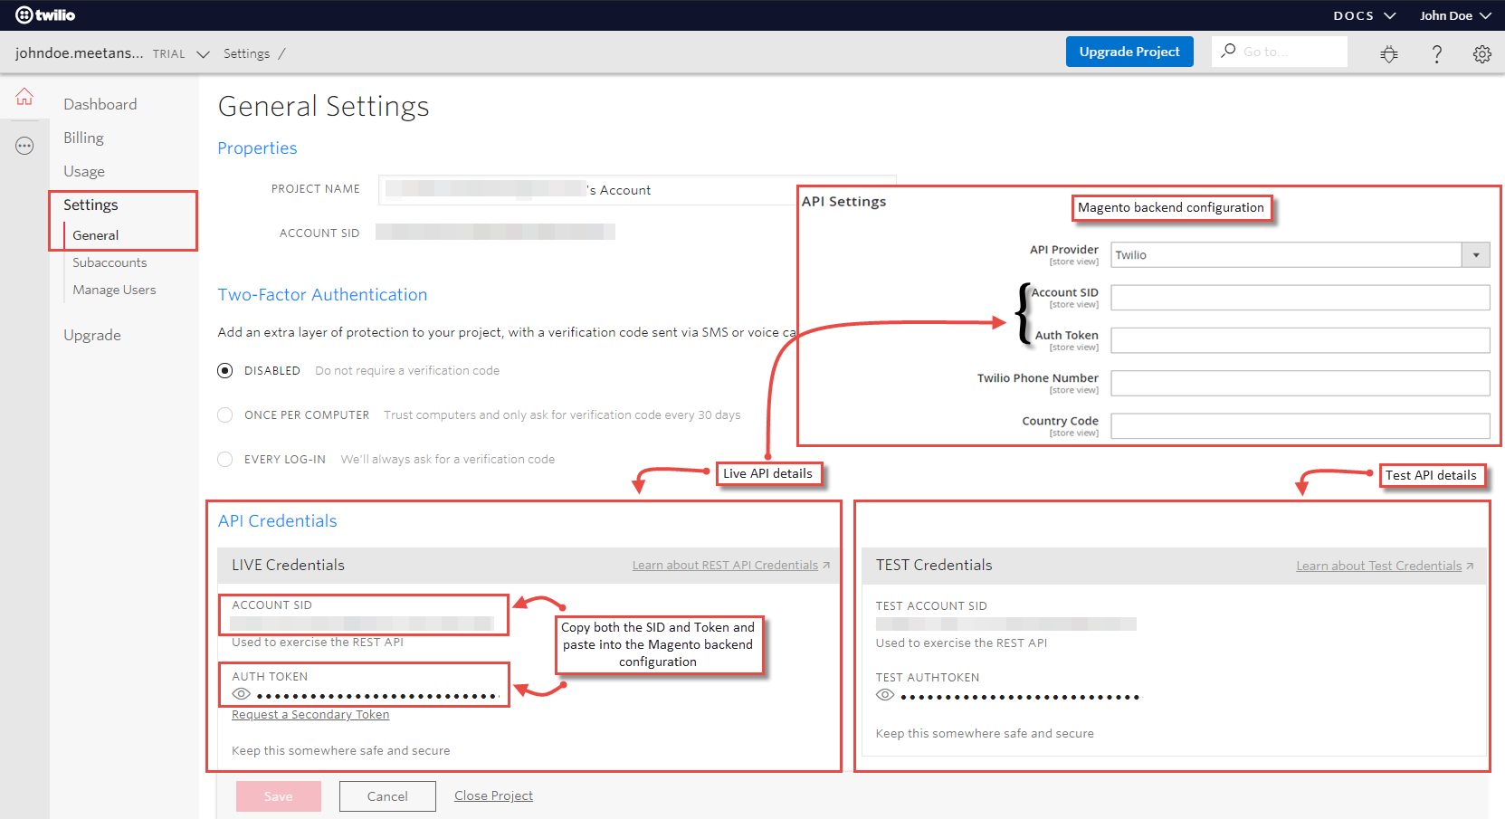Click the Twilio logo
1505x819 pixels.
point(45,15)
